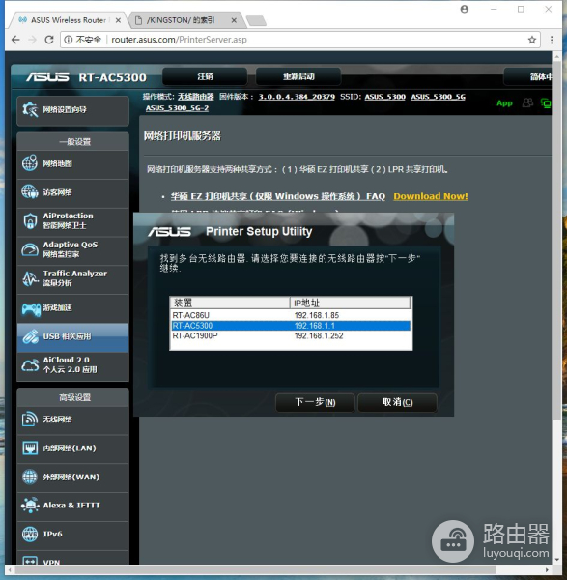Click the green network clients icon
The image size is (567, 580).
click(546, 103)
